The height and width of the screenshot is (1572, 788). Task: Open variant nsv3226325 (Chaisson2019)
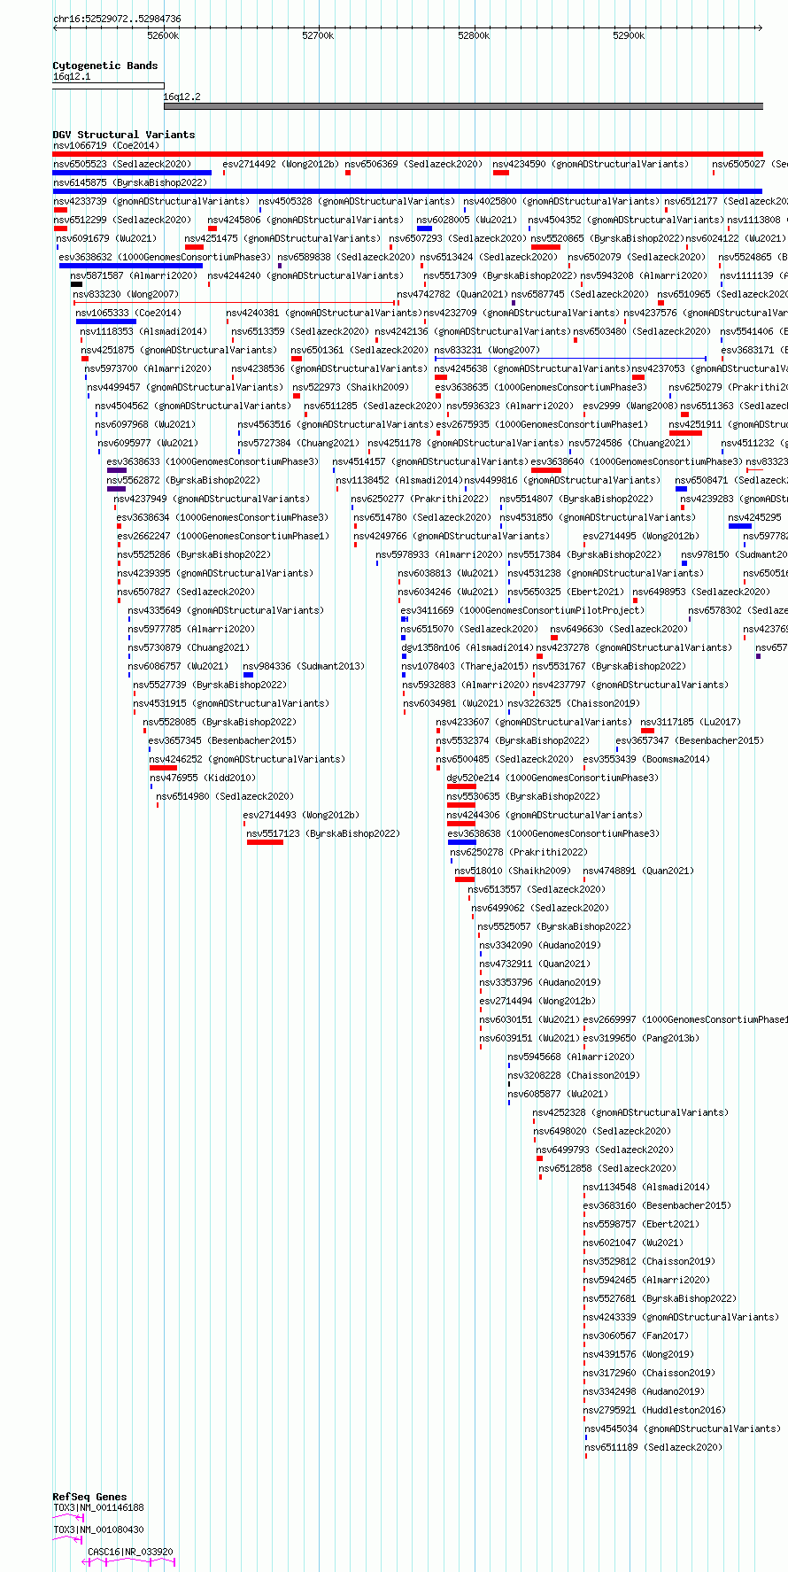coord(574,703)
